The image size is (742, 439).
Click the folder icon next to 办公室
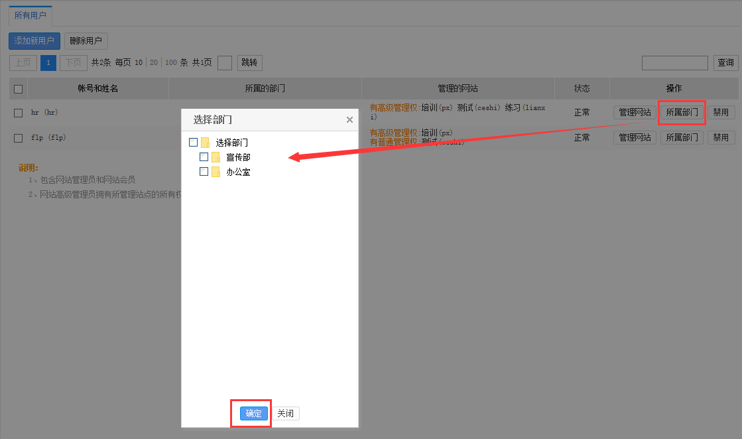pos(216,172)
